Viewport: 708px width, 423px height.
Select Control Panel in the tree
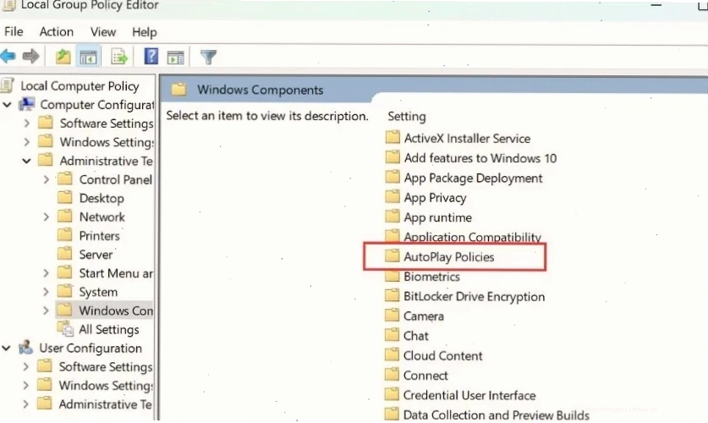116,179
